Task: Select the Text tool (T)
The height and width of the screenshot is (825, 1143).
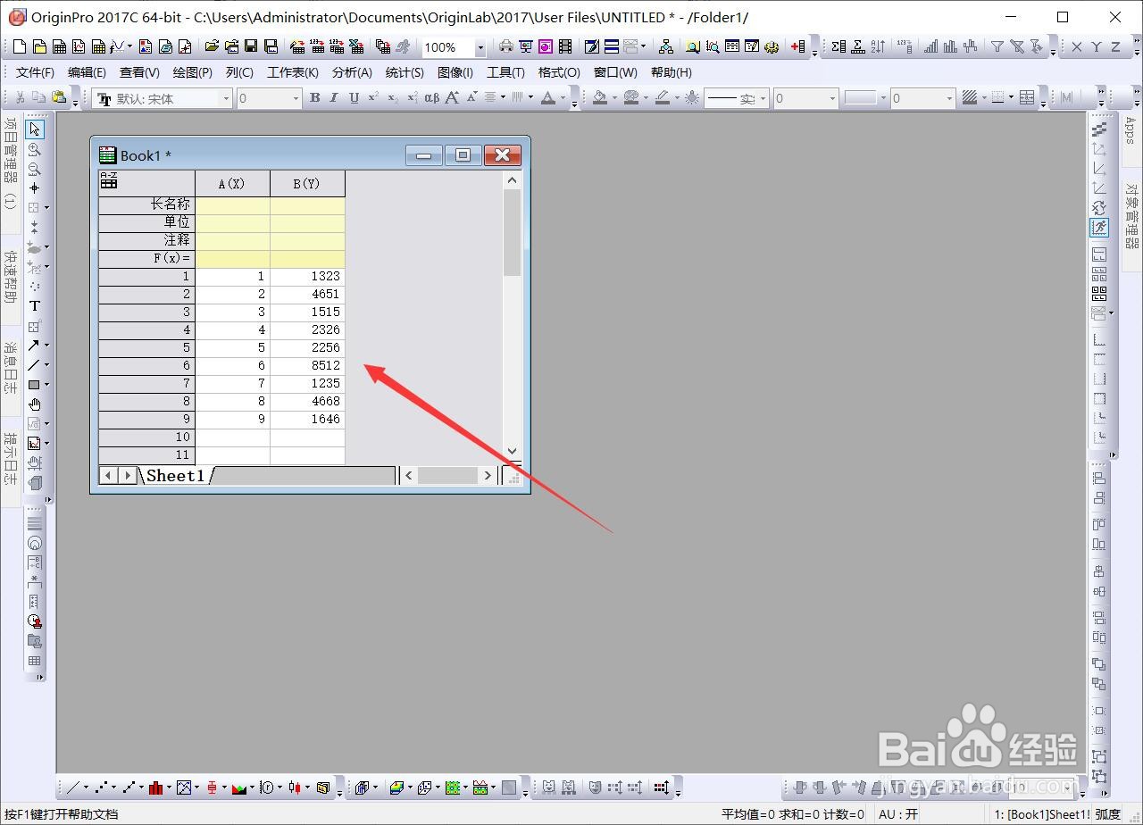Action: coord(34,306)
